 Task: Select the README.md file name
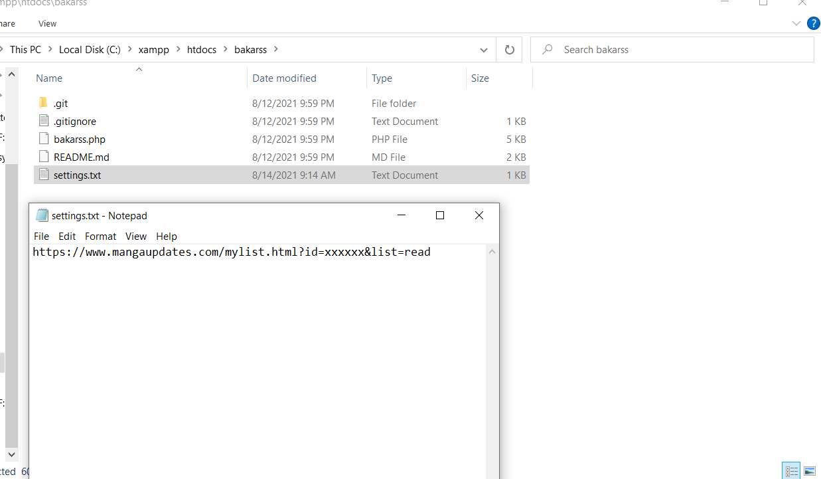[x=82, y=157]
